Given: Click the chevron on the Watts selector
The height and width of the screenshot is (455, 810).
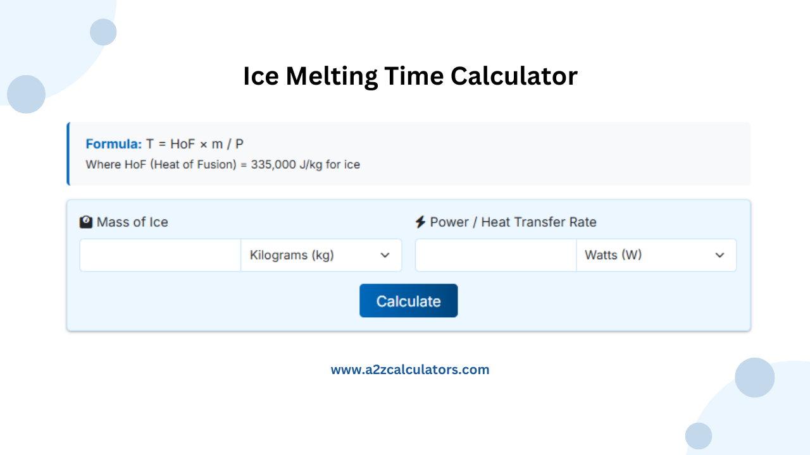Looking at the screenshot, I should pos(720,255).
